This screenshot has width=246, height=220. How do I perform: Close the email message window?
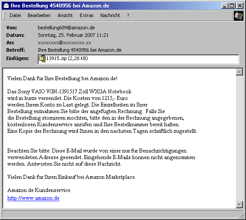tap(240, 6)
